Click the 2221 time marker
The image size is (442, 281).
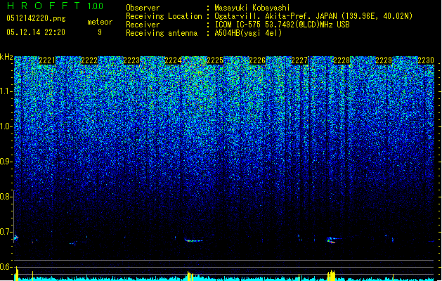pos(47,60)
